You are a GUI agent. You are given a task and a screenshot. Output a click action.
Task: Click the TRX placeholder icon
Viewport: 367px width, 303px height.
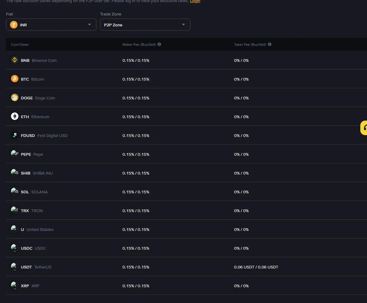click(x=14, y=210)
